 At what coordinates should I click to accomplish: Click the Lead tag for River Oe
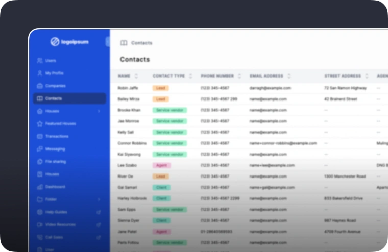coord(161,177)
